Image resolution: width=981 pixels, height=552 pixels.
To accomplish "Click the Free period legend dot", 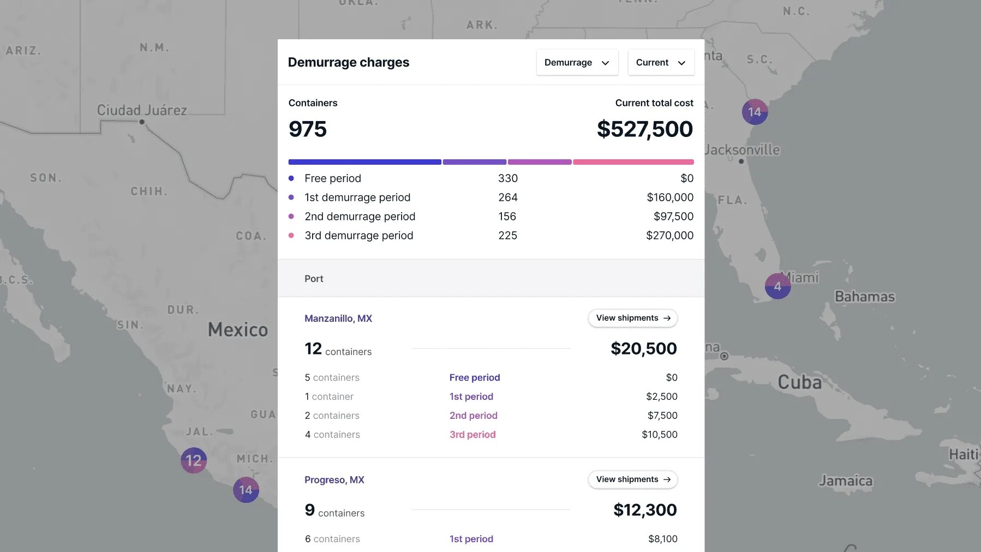I will click(x=291, y=178).
